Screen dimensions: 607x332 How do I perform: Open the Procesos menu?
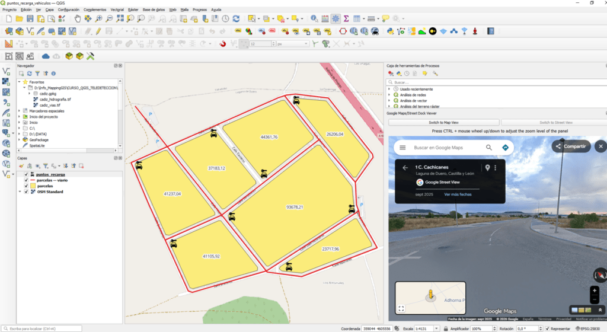coord(200,9)
